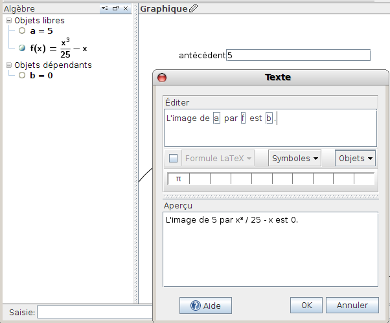Image resolution: width=390 pixels, height=323 pixels.
Task: Open the Symboles dropdown
Action: [x=295, y=158]
